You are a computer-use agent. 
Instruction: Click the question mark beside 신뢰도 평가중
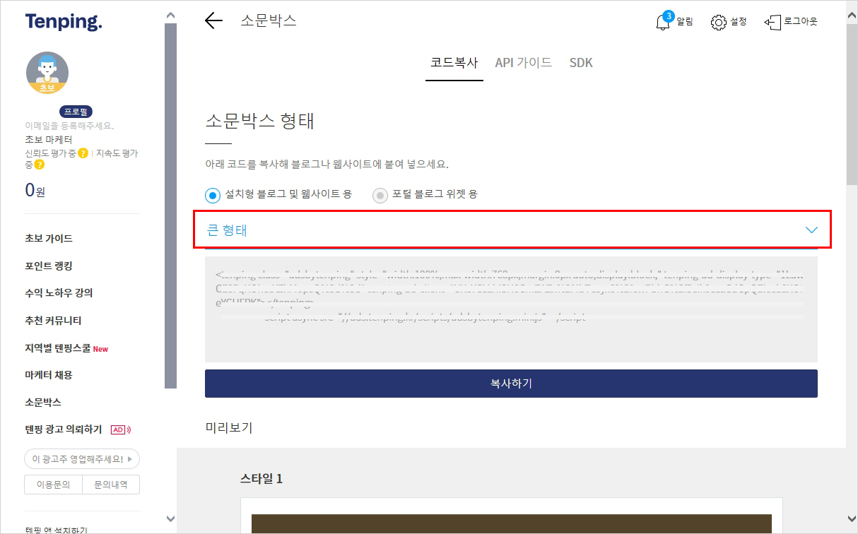(83, 153)
